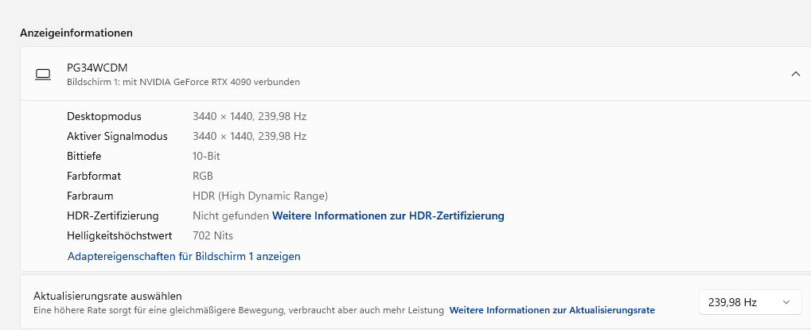Select the NVIDIA GeForce RTX 4090 connection subtitle
The image size is (811, 330).
[183, 82]
